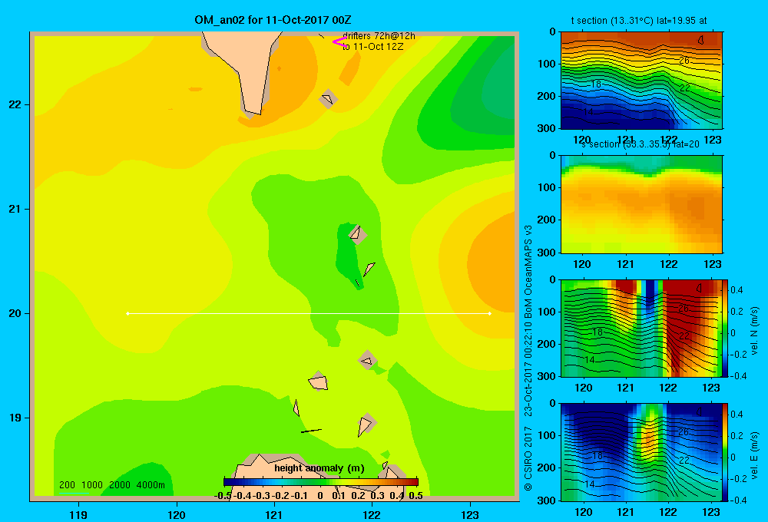Viewport: 768px width, 522px height.
Task: Click the 'vel. N (m/s)' axis label
Action: coord(754,331)
